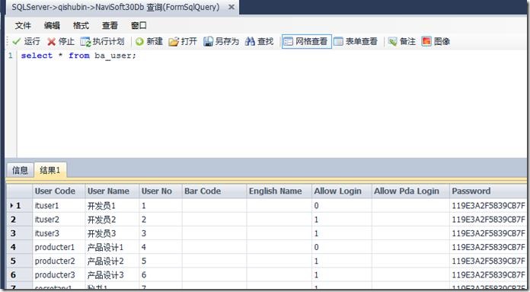Click the Allow Pda Login column header

click(x=410, y=191)
